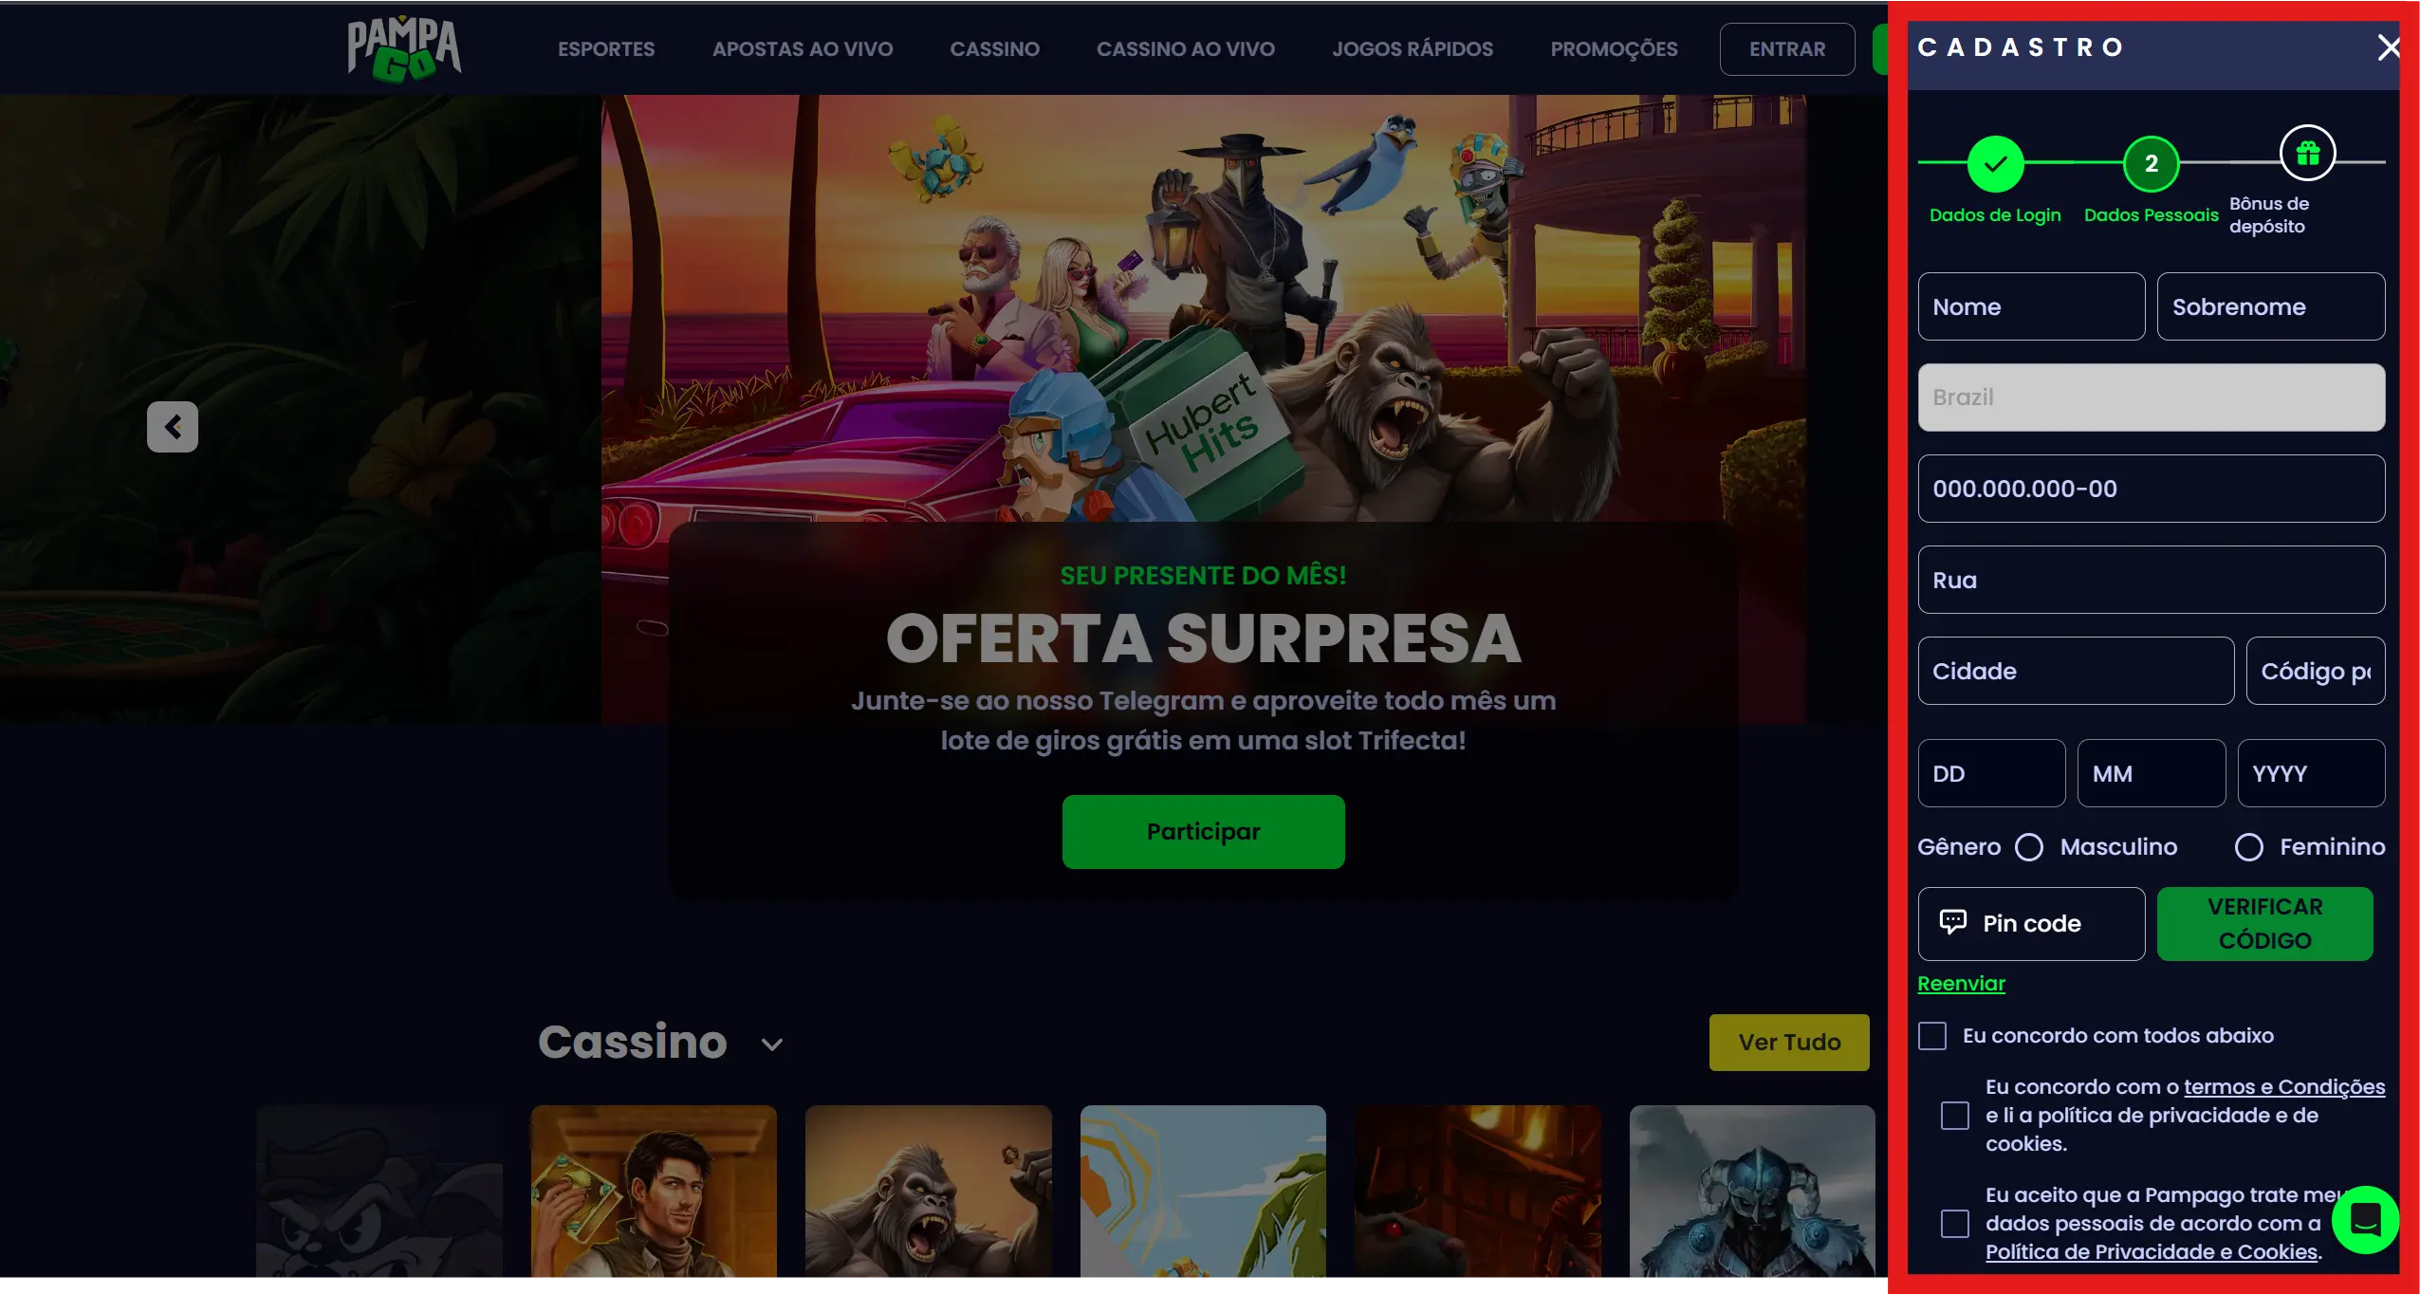
Task: Open the Esportes menu
Action: coord(606,49)
